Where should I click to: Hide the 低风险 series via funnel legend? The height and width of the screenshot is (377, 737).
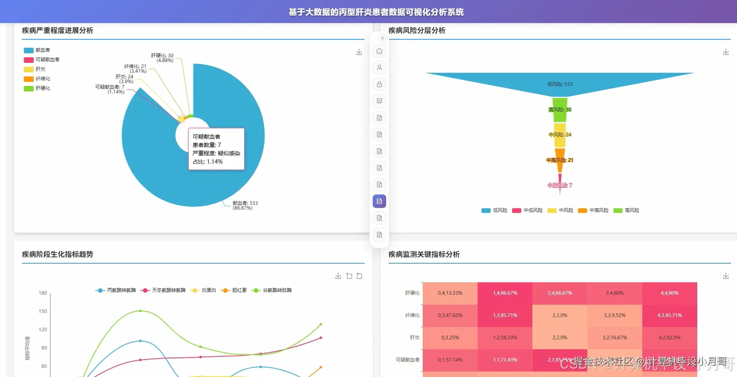(494, 210)
